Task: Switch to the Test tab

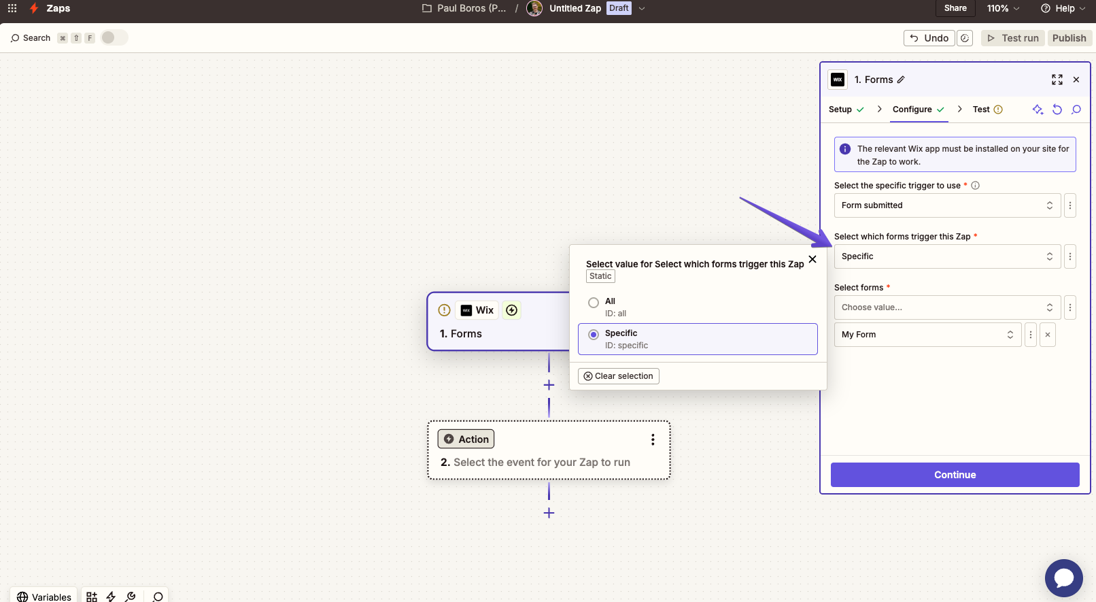Action: pyautogui.click(x=987, y=110)
